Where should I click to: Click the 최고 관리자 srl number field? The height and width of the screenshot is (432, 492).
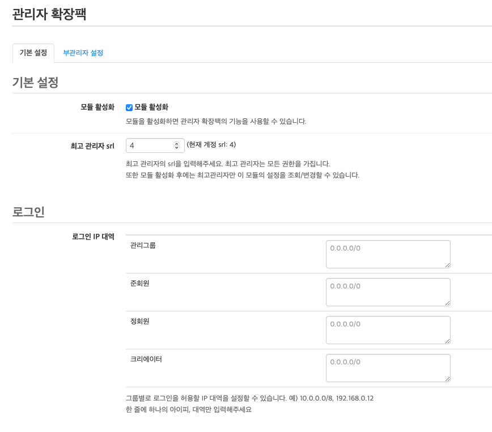[x=149, y=146]
